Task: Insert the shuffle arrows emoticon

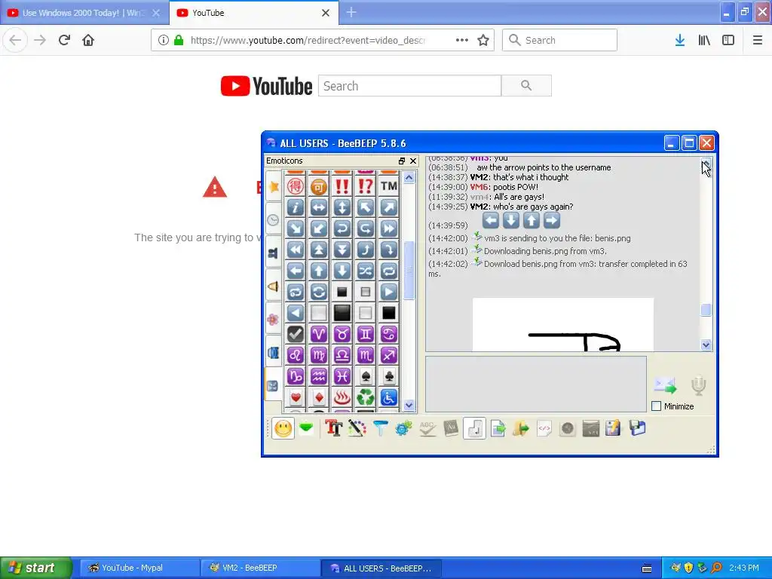Action: (366, 271)
